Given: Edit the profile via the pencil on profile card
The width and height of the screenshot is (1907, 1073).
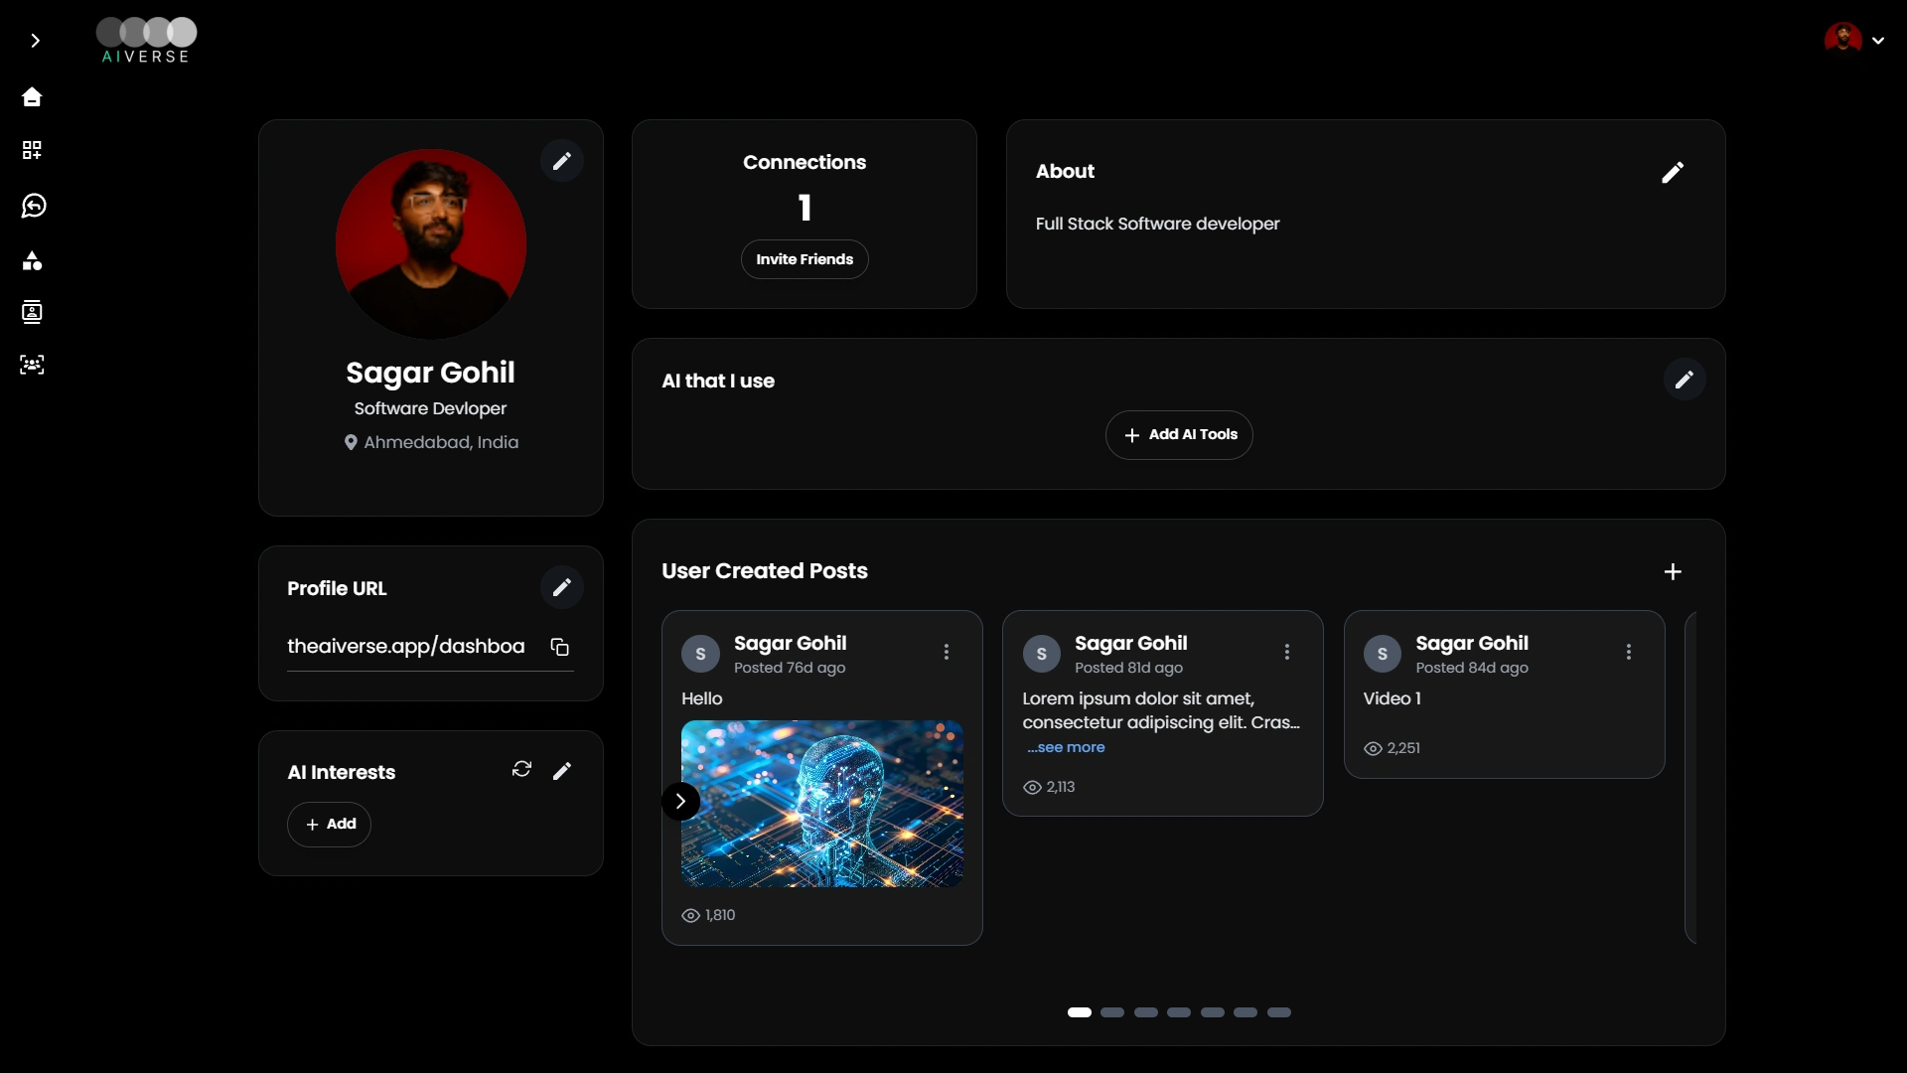Looking at the screenshot, I should click(x=562, y=160).
